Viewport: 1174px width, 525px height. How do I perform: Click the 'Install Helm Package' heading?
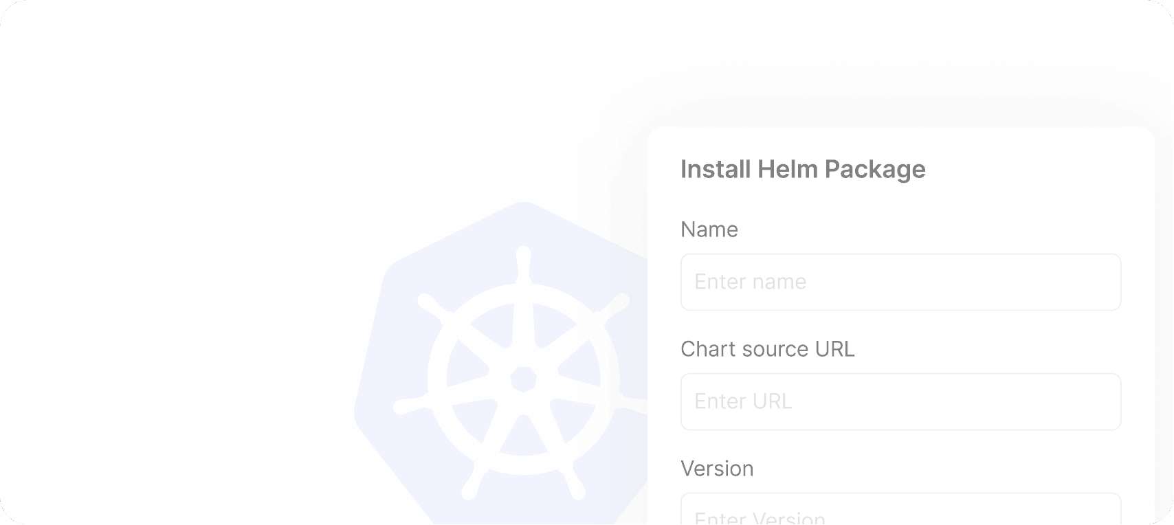click(803, 169)
